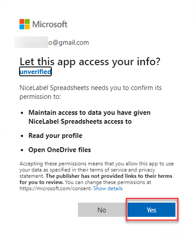Image resolution: width=194 pixels, height=235 pixels.
Task: Click the blurred part of the email
Action: (31, 42)
